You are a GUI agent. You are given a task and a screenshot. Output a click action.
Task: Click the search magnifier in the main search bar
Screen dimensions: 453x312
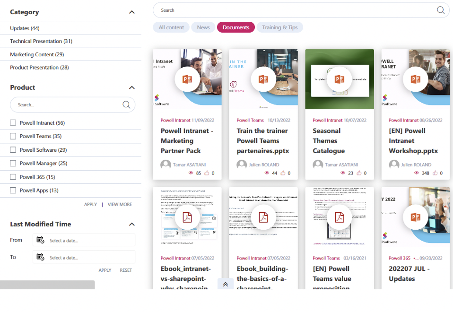point(440,10)
